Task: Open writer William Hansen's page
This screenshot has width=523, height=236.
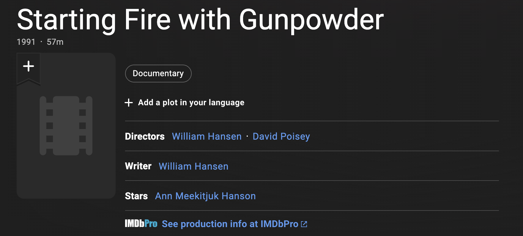Action: pyautogui.click(x=193, y=166)
